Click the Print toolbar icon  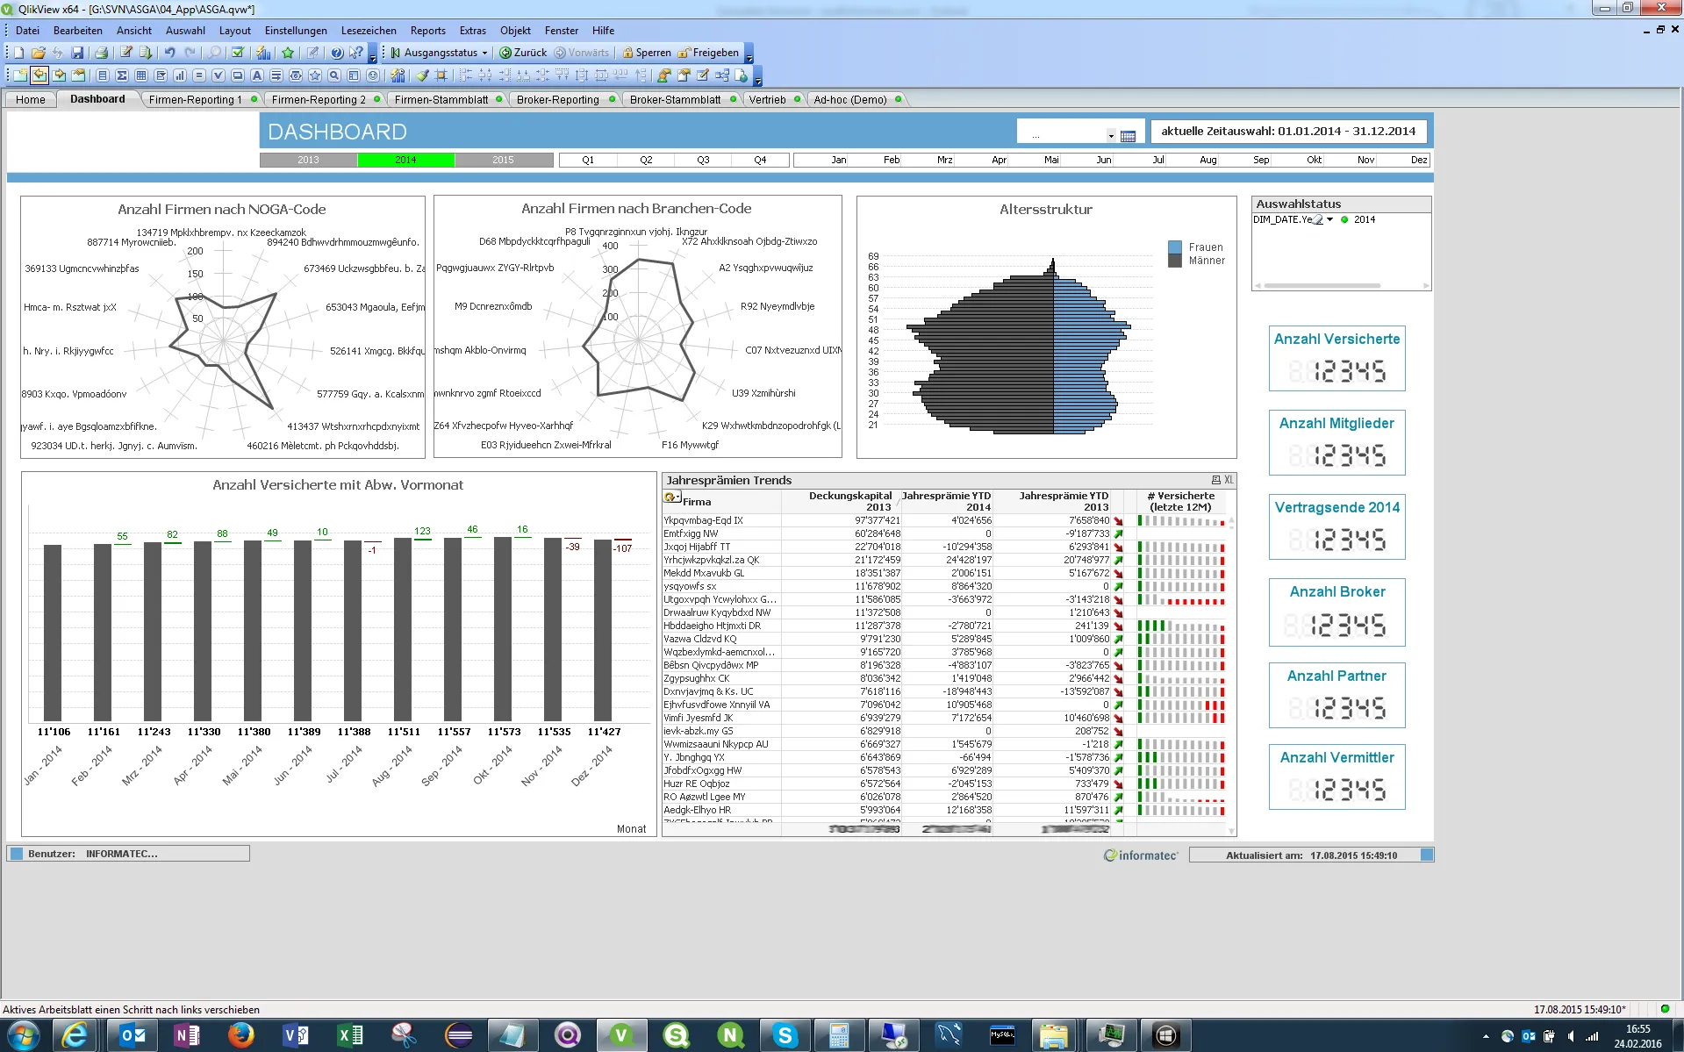click(101, 53)
